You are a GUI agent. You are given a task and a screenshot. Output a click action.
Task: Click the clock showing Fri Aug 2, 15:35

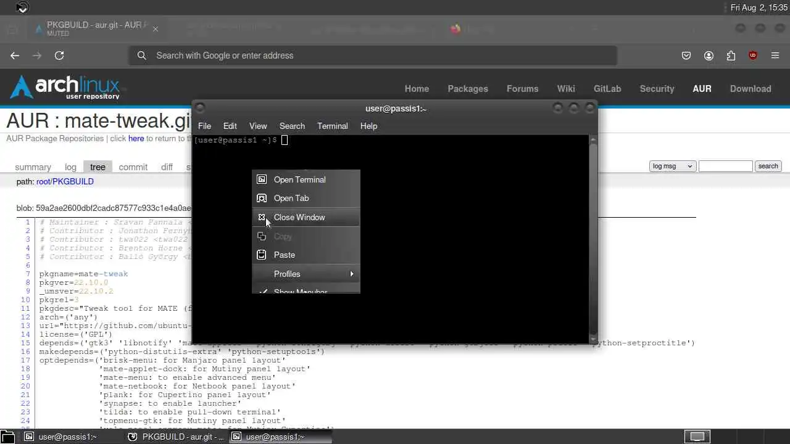pos(759,7)
